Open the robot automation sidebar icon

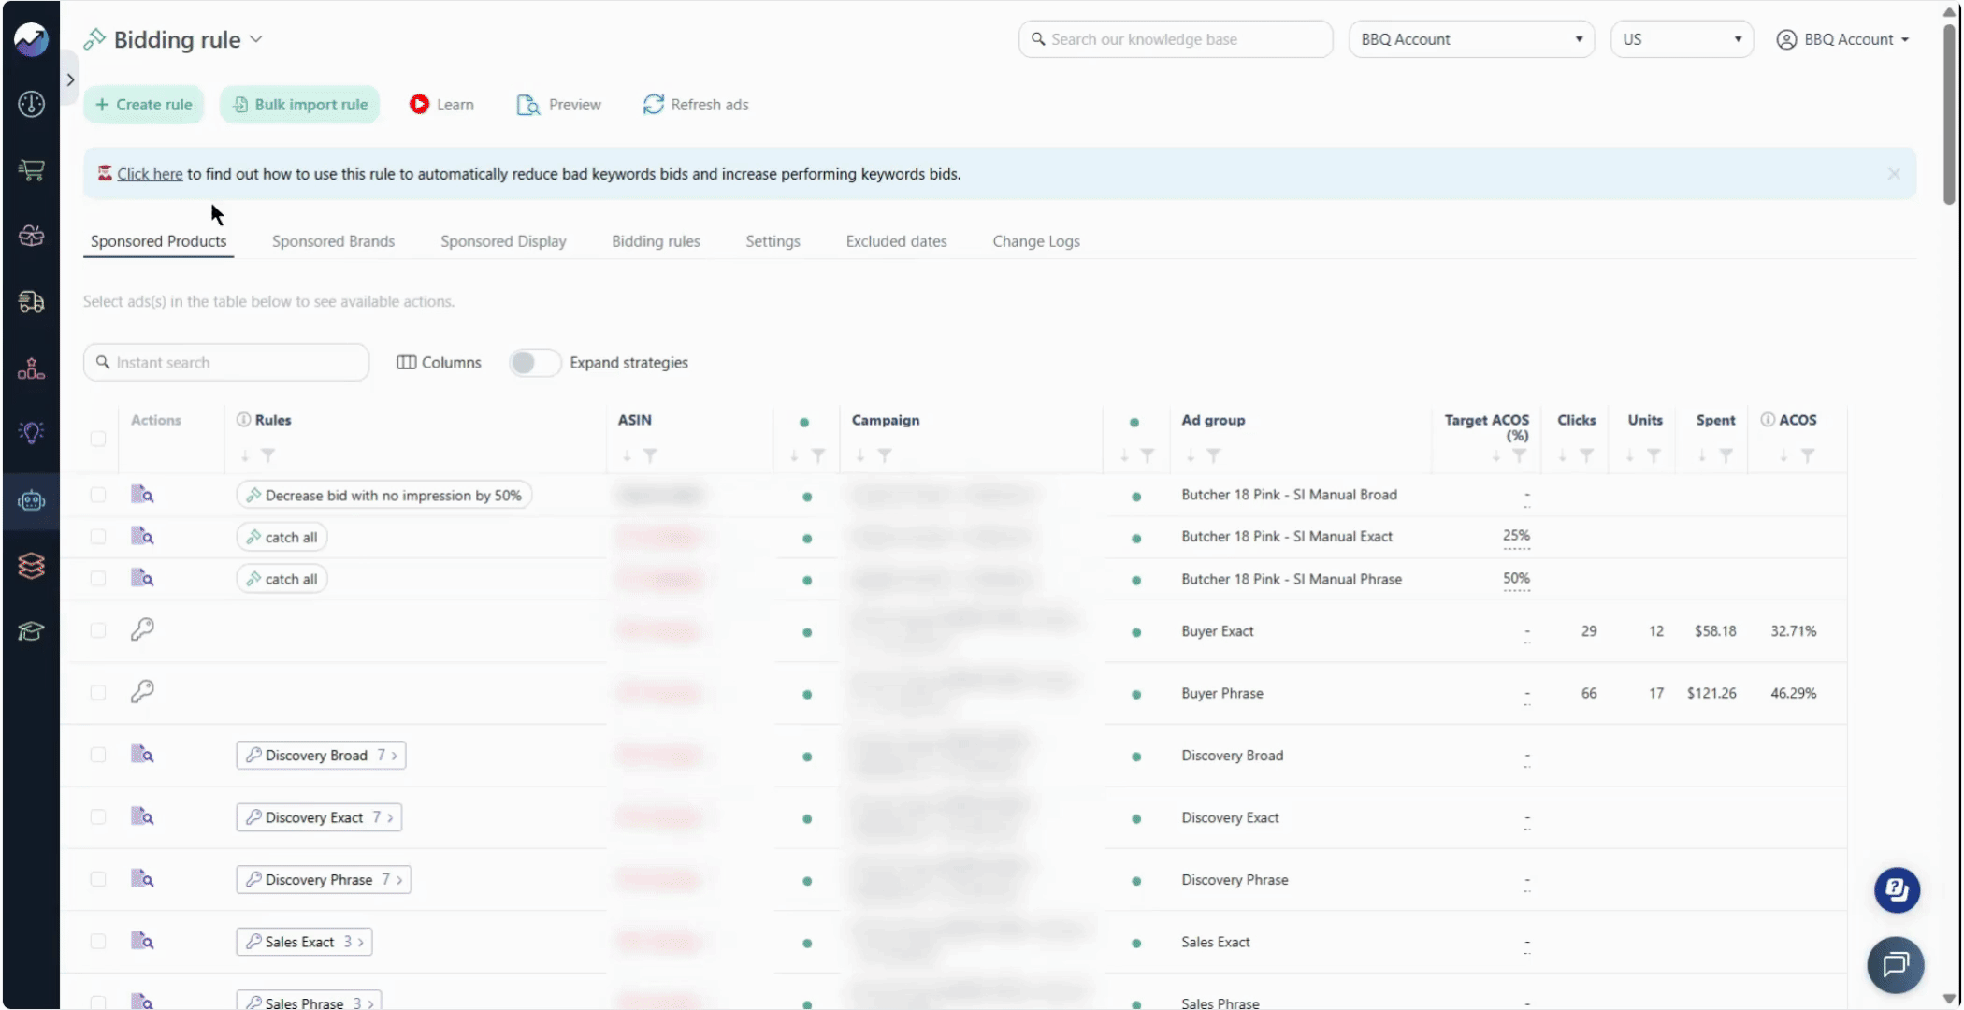(31, 501)
